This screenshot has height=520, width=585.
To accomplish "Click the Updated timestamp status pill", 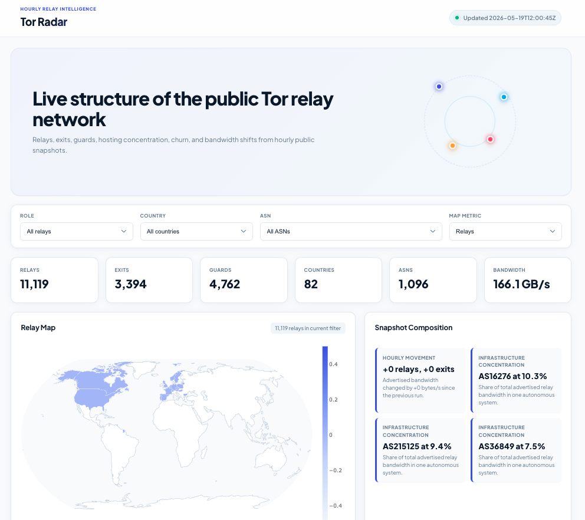I will (505, 18).
